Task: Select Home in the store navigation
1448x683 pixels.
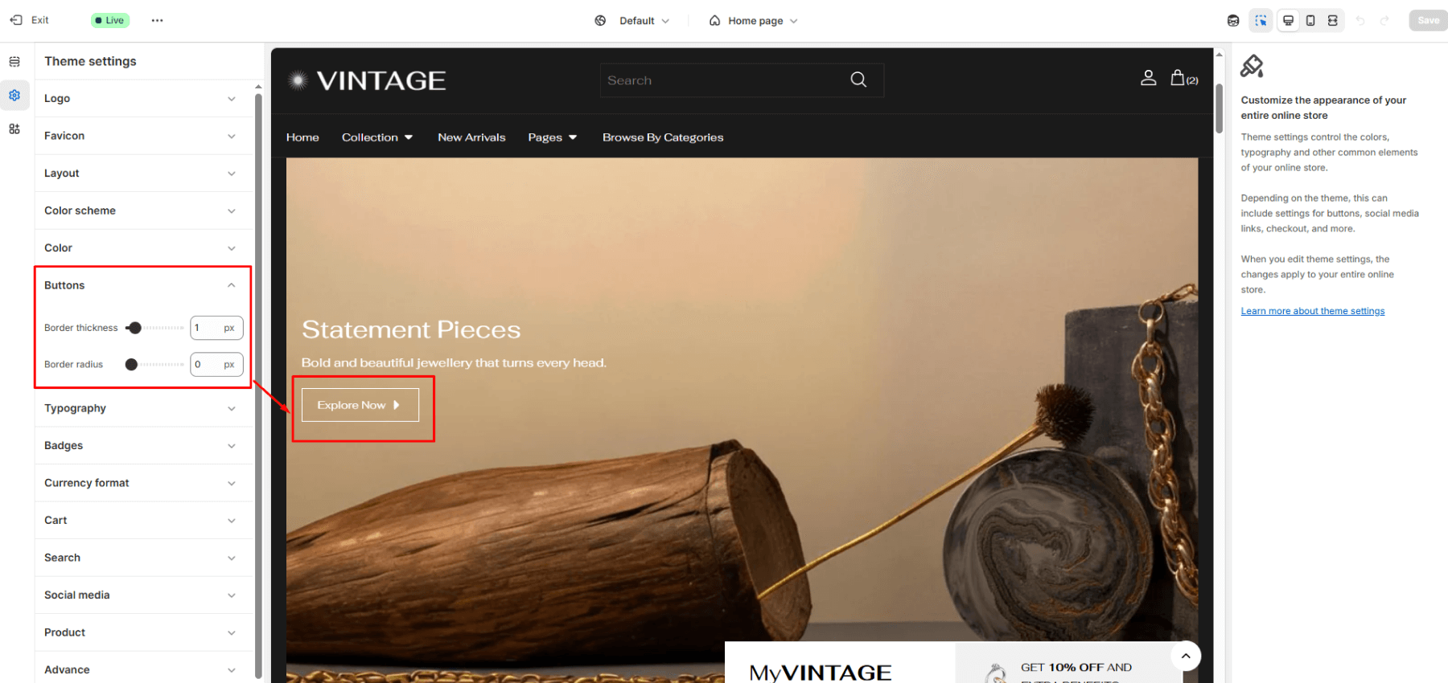Action: click(302, 137)
